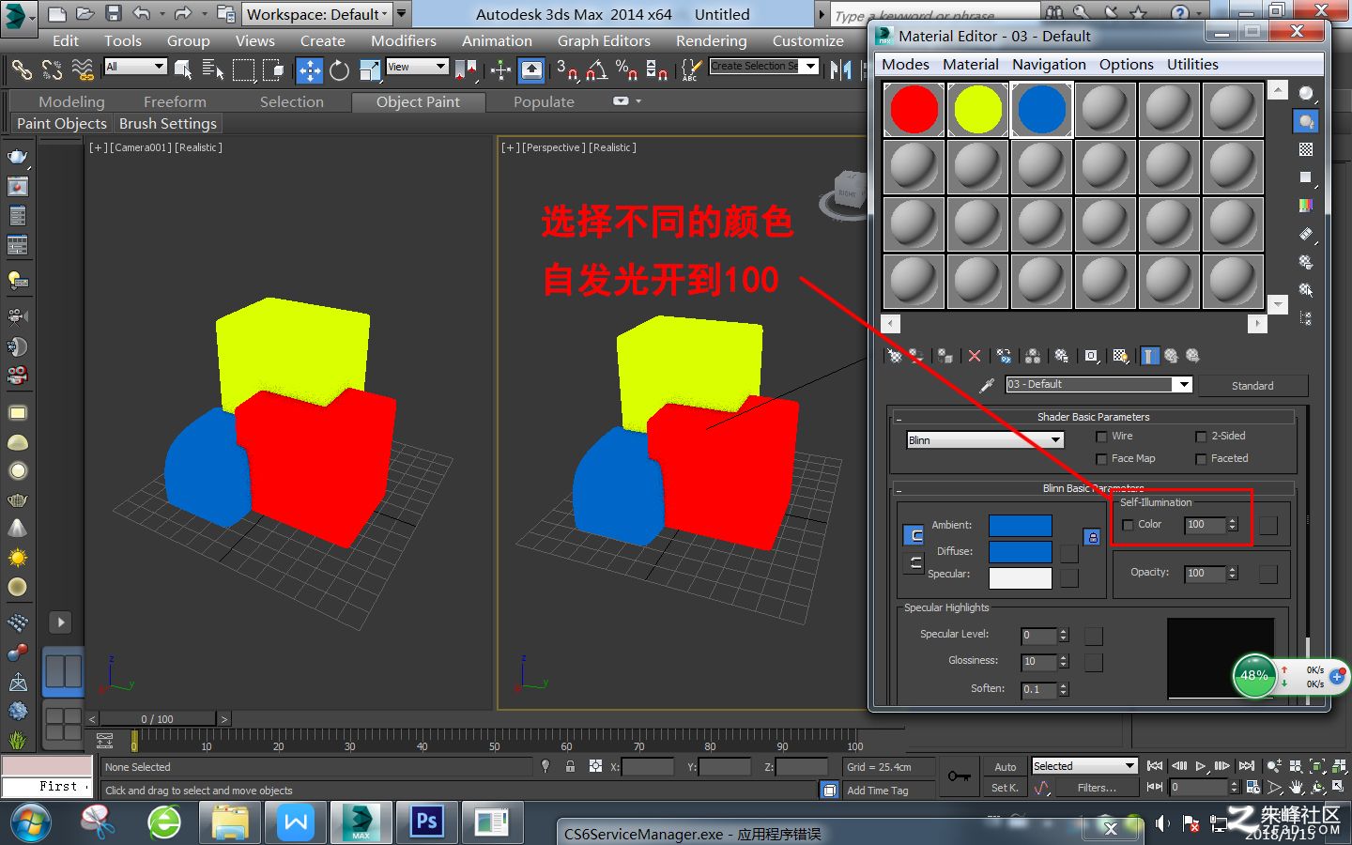Collapse the Blinn Basic Parameters rollout
The image size is (1352, 845).
pyautogui.click(x=1093, y=488)
